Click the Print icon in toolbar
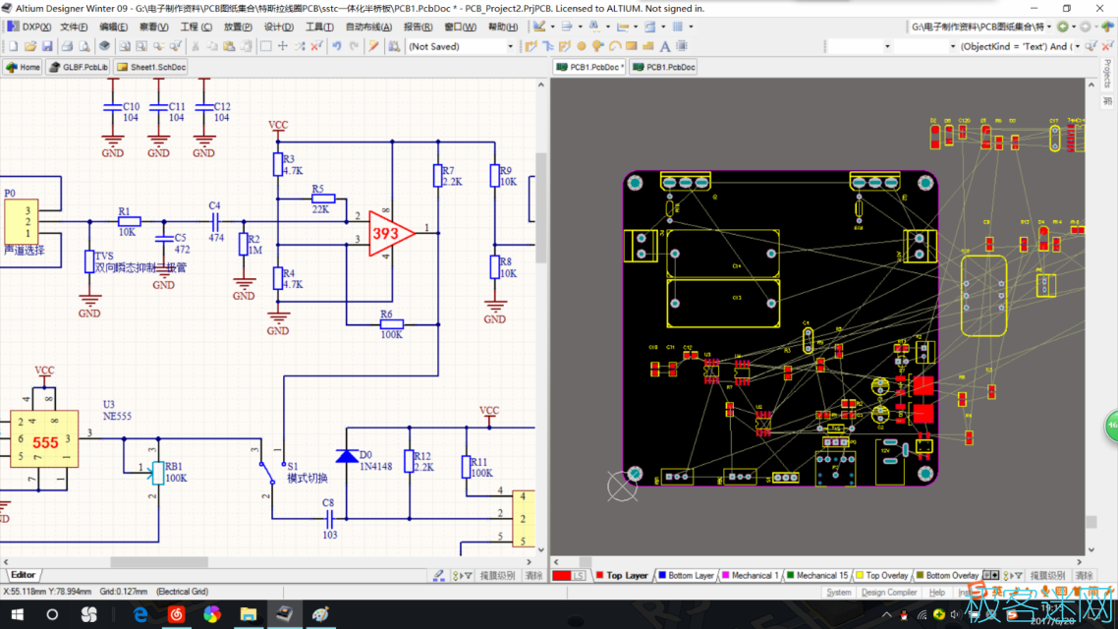 pos(67,46)
